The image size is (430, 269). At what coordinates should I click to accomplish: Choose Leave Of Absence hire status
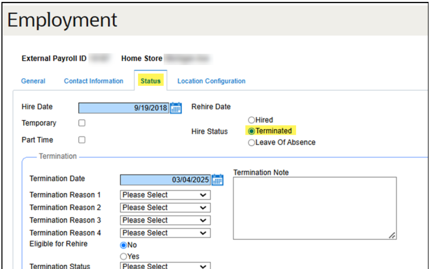[252, 142]
